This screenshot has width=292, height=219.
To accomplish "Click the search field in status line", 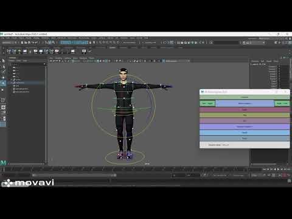I will (226, 43).
